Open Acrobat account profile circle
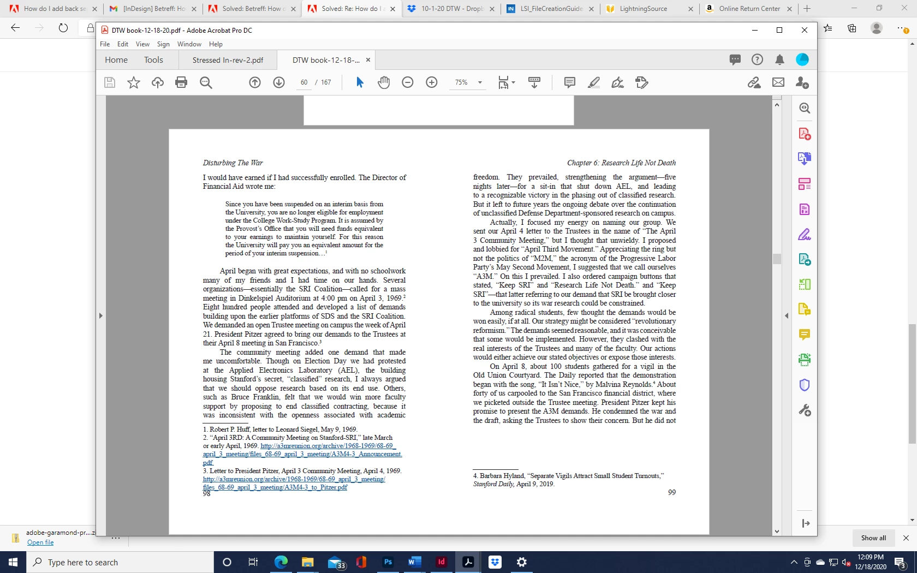 click(x=802, y=59)
